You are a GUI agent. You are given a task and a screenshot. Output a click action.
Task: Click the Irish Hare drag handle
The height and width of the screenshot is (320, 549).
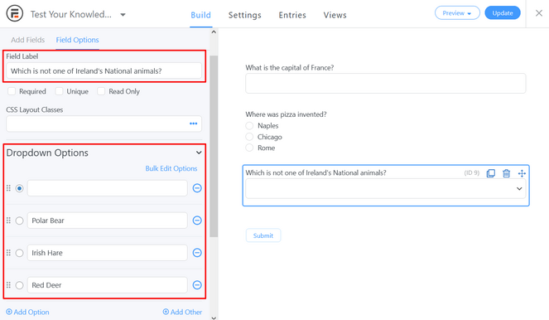[8, 253]
